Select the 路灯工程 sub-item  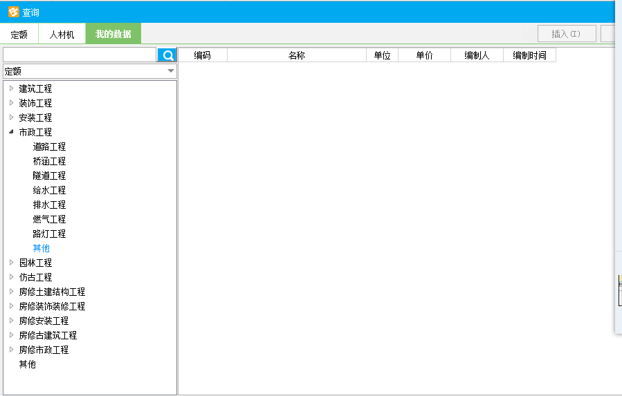49,234
